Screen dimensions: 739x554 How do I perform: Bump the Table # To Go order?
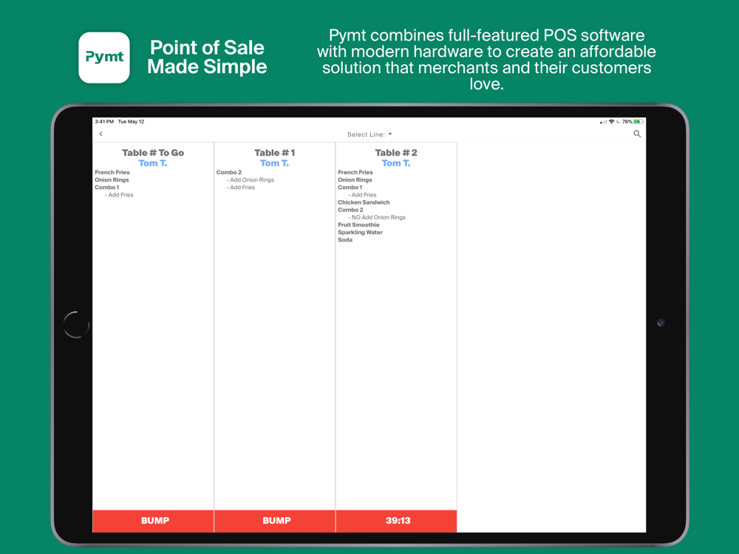[x=153, y=521]
